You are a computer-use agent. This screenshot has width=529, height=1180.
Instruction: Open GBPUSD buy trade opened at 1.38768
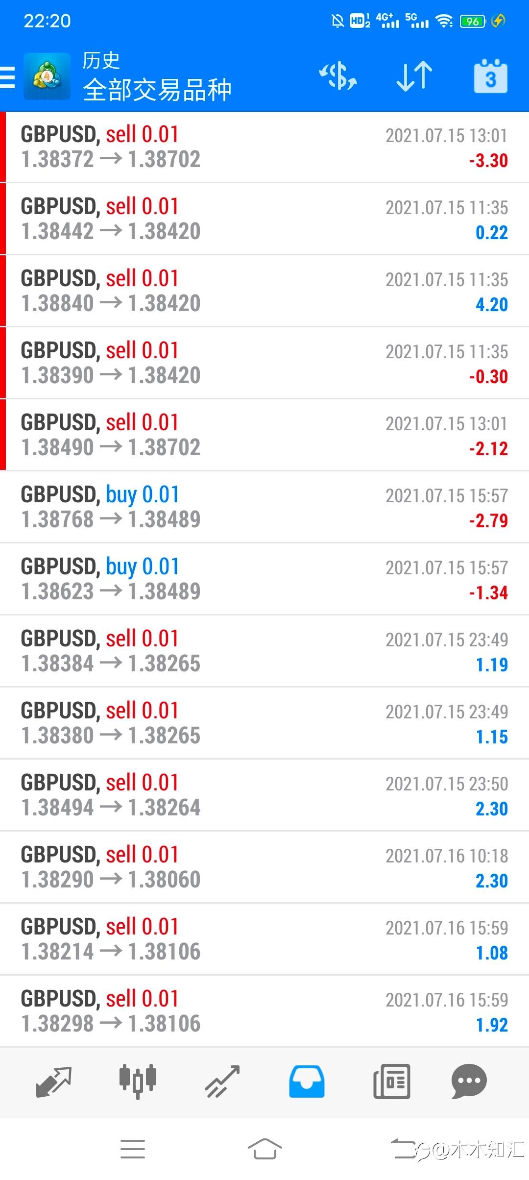pos(264,507)
